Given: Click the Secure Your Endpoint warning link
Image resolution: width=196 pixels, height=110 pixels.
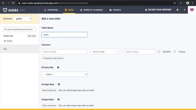Looking at the screenshot, I should point(158,9).
